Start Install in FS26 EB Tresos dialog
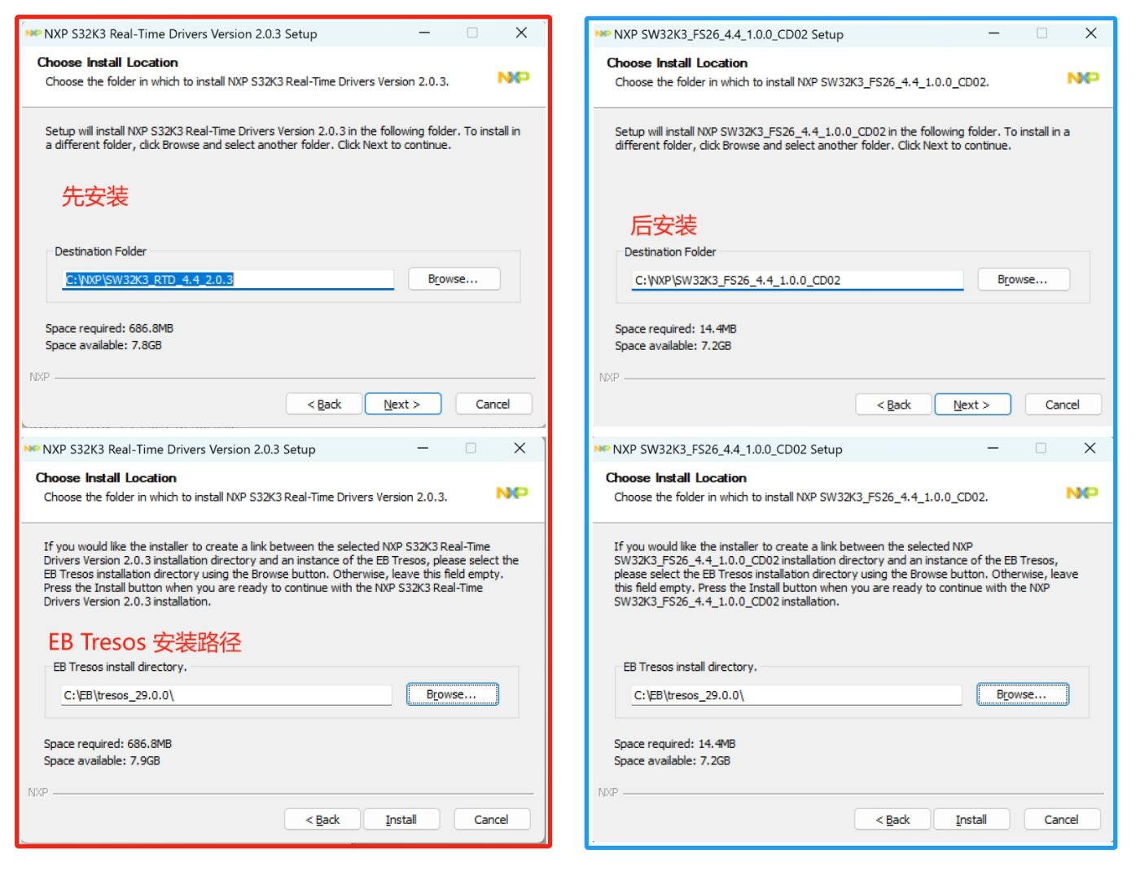 click(971, 820)
